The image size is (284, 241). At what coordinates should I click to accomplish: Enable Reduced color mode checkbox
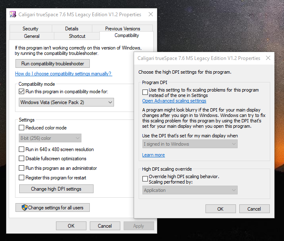click(22, 128)
